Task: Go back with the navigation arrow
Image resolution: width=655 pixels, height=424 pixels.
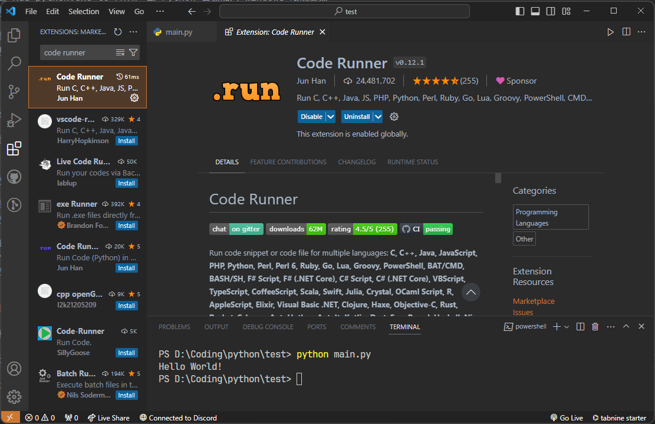Action: tap(192, 11)
